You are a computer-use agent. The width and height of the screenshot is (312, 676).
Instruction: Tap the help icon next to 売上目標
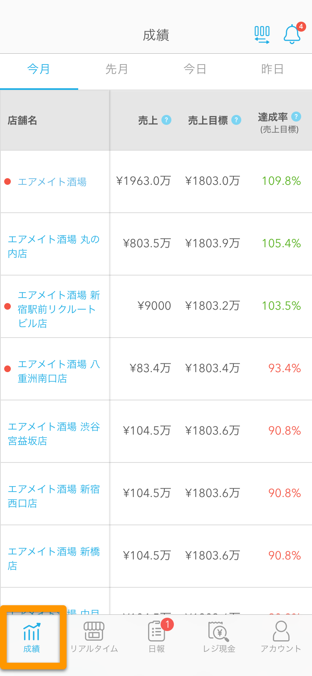[236, 120]
